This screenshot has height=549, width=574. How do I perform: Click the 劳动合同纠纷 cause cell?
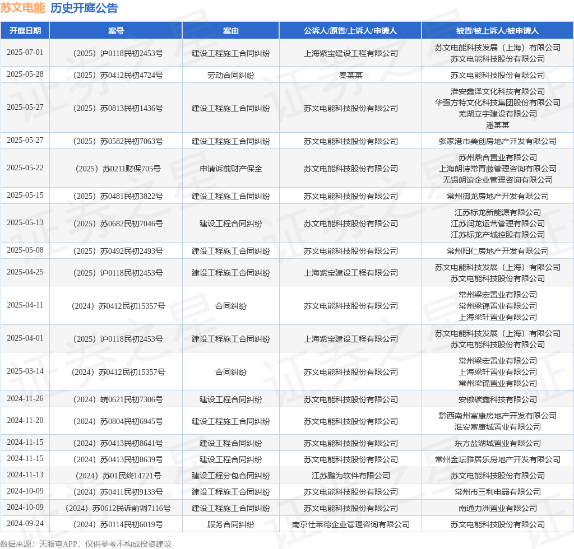coord(230,75)
